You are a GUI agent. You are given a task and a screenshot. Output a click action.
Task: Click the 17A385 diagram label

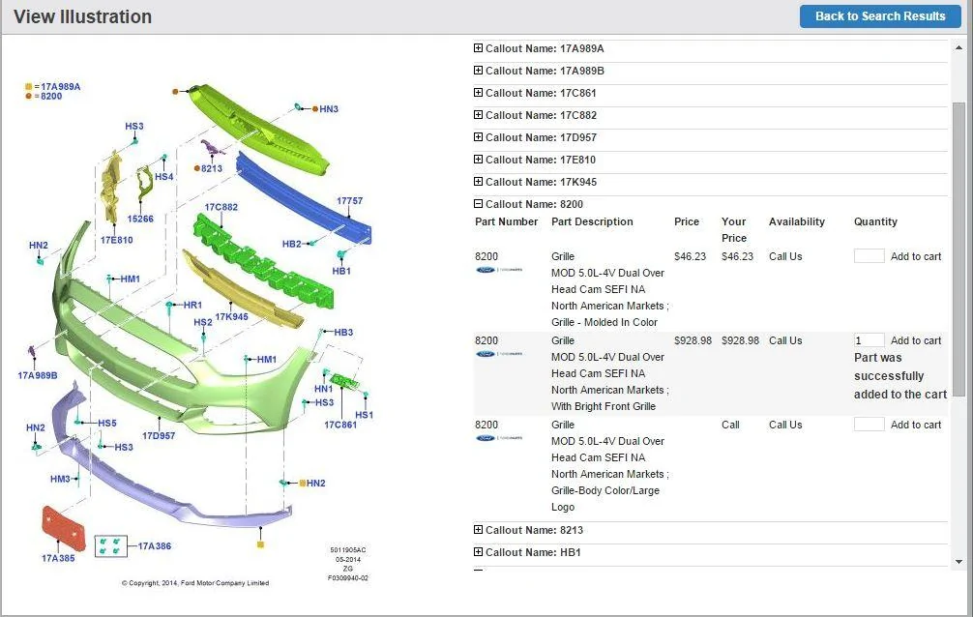(58, 559)
